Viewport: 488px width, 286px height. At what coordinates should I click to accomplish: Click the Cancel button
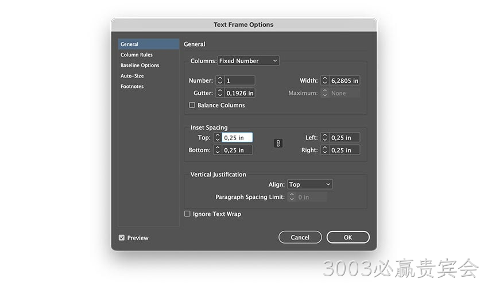coord(300,237)
